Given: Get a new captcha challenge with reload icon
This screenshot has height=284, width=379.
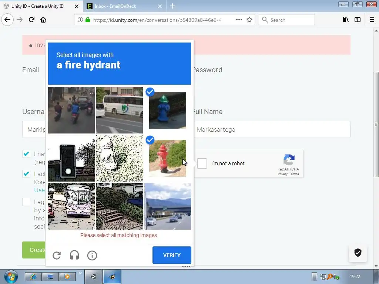Looking at the screenshot, I should click(57, 255).
